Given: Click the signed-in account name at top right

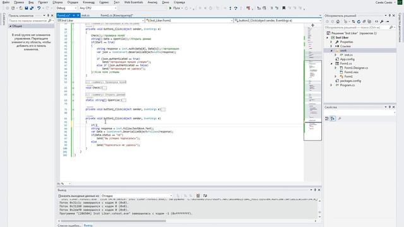Looking at the screenshot, I should click(x=384, y=3).
